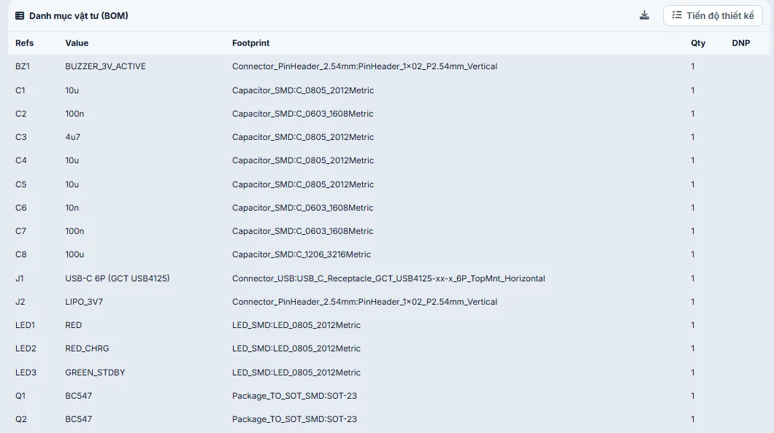Select the GREEN_STDBY value cell

(95, 372)
